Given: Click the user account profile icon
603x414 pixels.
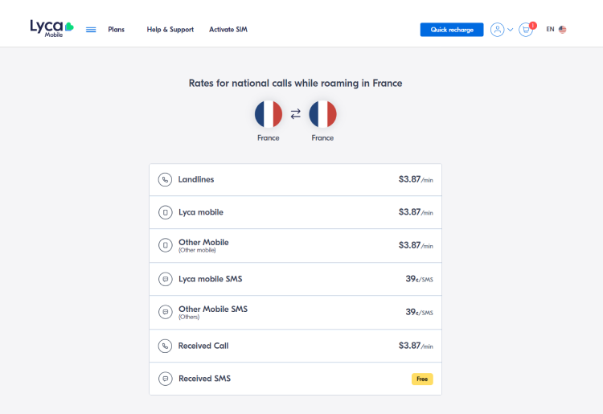Looking at the screenshot, I should [x=497, y=30].
